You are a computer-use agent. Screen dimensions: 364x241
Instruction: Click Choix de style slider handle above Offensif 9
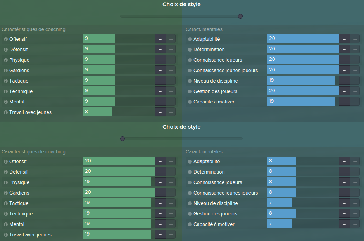240,16
